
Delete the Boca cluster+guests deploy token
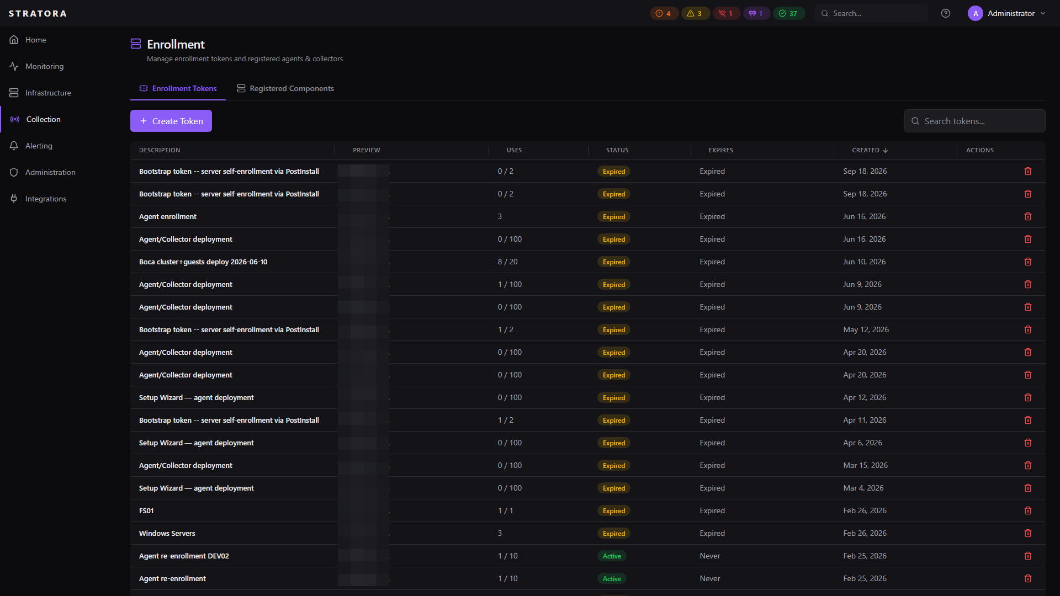coord(1028,262)
